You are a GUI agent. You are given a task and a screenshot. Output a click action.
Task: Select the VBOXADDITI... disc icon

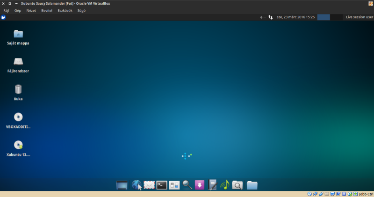pyautogui.click(x=18, y=120)
